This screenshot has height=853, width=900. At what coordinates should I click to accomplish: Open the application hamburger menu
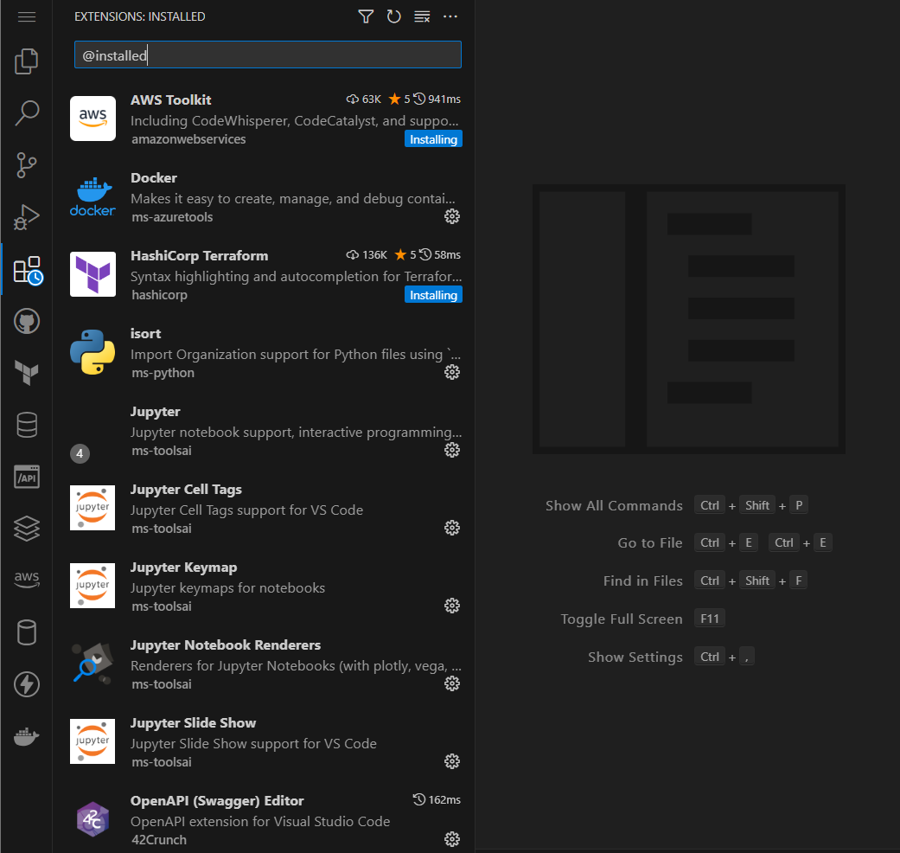pyautogui.click(x=26, y=16)
